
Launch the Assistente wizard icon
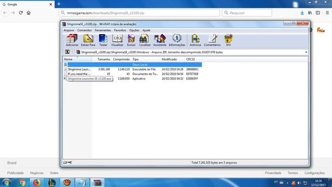coord(160,41)
